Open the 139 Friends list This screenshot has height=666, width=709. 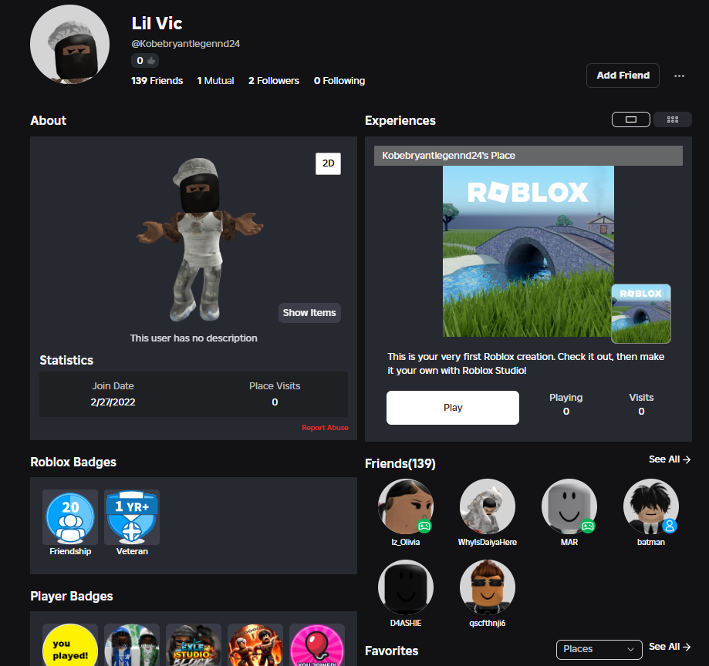[x=157, y=81]
